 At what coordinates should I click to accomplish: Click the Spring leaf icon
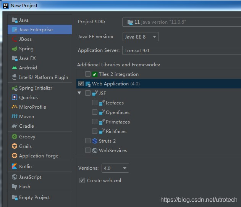[x=15, y=49]
